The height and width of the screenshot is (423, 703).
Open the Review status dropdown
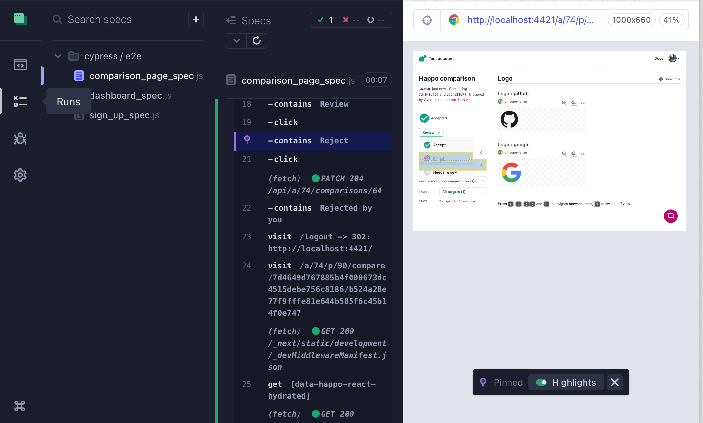pyautogui.click(x=431, y=132)
